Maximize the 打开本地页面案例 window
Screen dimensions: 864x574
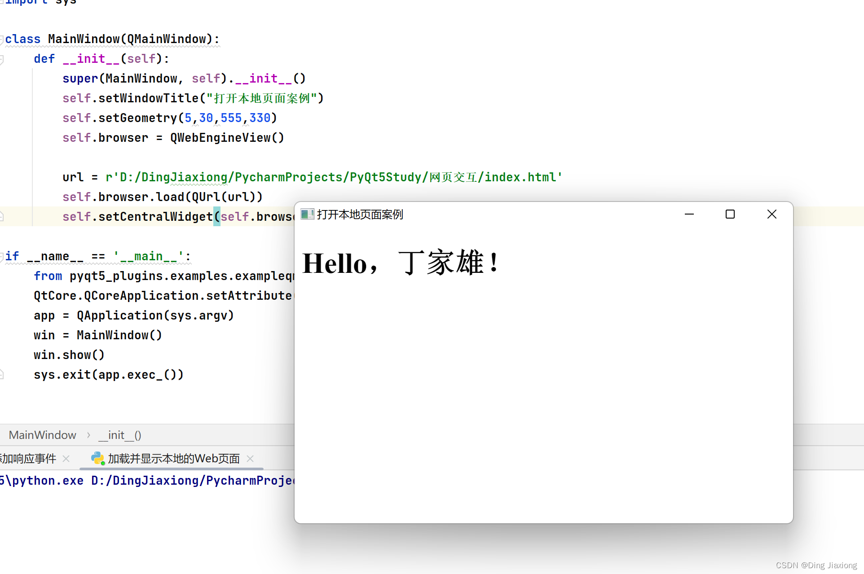point(730,215)
